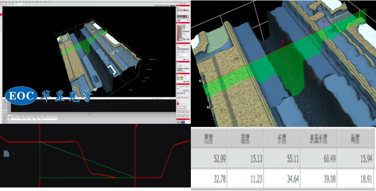376x191 pixels.
Task: Select red measurement point marker on 3D surface
Action: [x=283, y=41]
